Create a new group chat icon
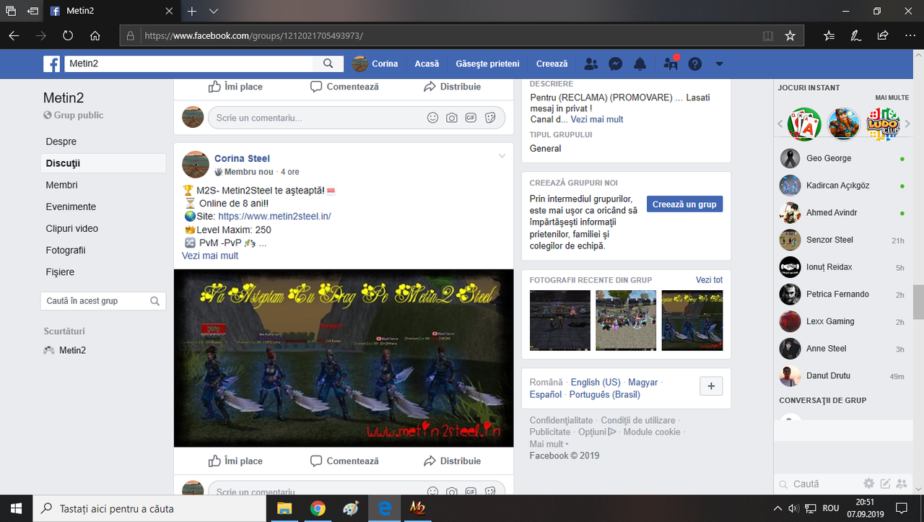The width and height of the screenshot is (924, 522). point(901,483)
